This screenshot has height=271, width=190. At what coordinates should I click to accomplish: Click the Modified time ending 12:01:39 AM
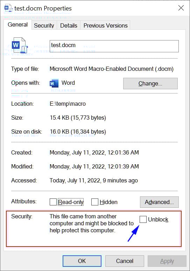pyautogui.click(x=94, y=166)
